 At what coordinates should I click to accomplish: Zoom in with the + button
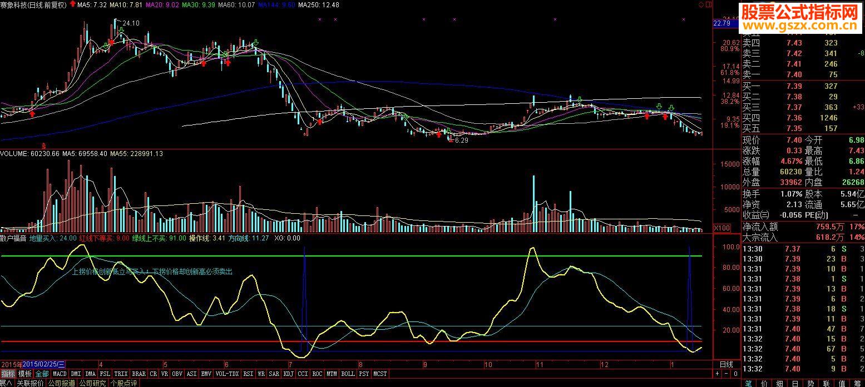click(717, 374)
